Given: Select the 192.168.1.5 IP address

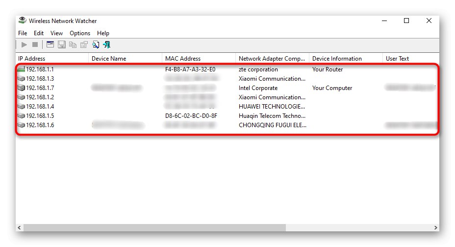Looking at the screenshot, I should [x=40, y=115].
